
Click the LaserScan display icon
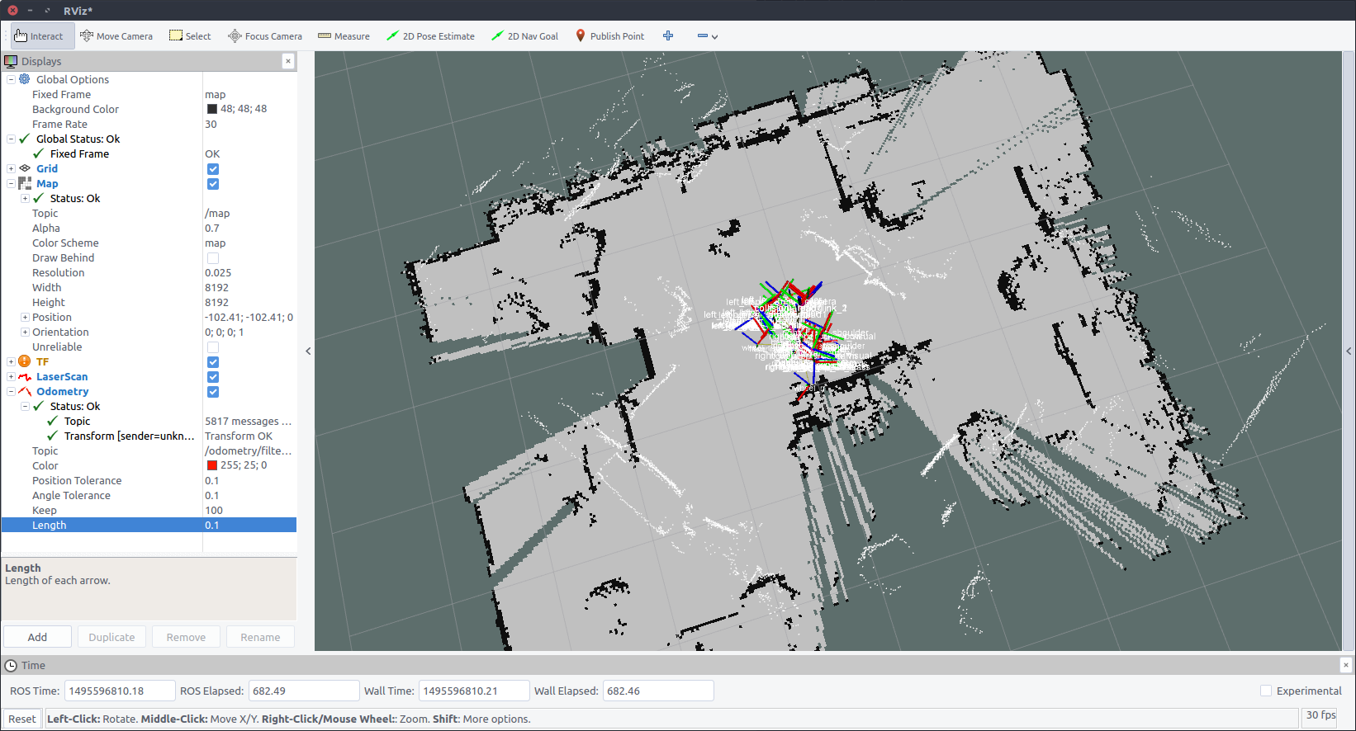pyautogui.click(x=25, y=376)
